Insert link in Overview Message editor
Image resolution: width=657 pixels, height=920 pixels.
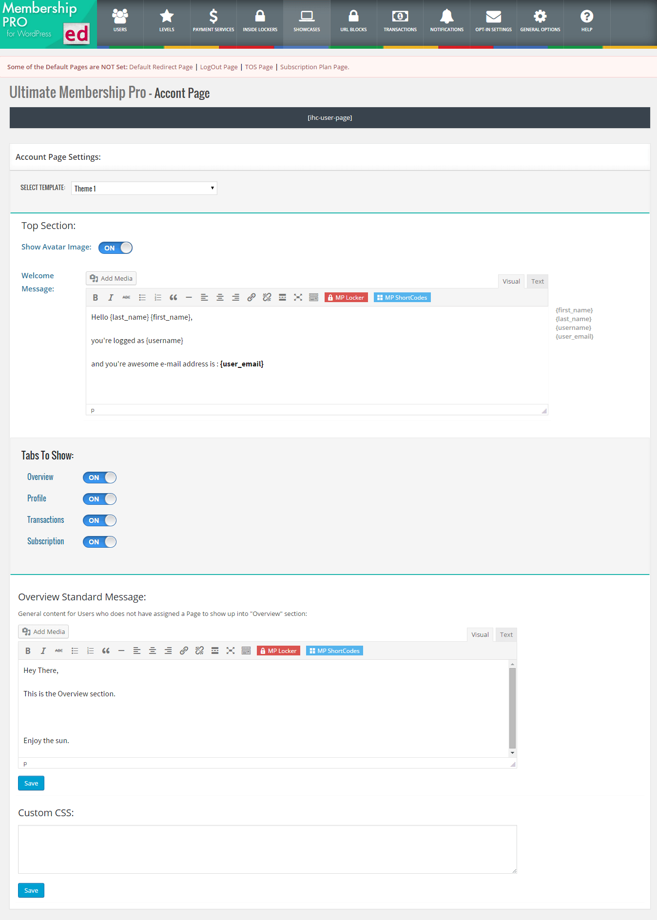184,651
